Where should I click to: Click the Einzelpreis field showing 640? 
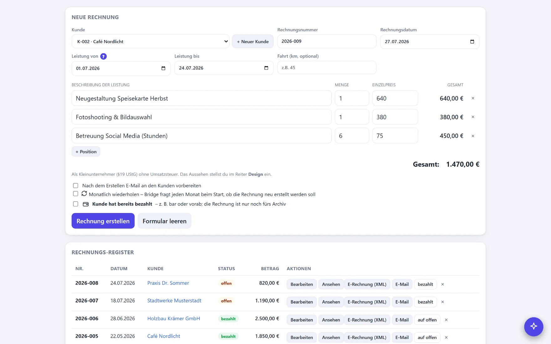pos(395,98)
